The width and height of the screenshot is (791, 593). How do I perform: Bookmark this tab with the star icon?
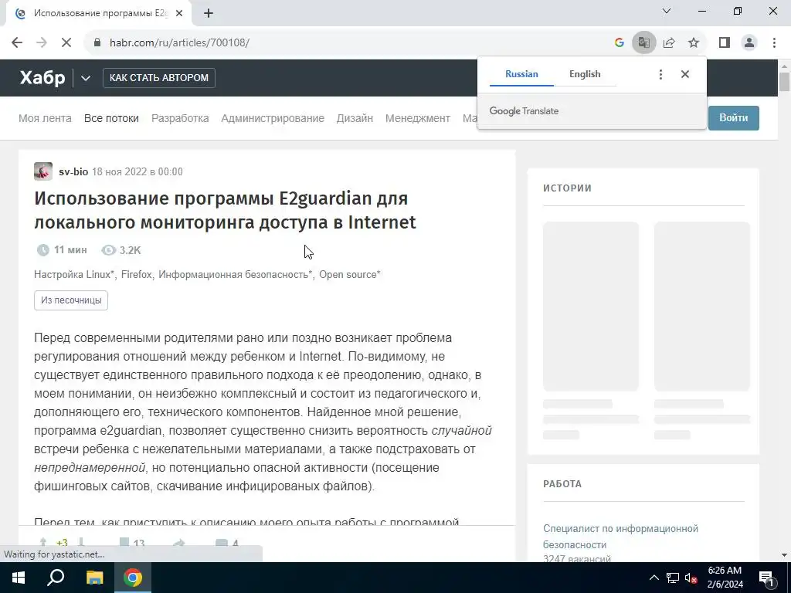694,43
